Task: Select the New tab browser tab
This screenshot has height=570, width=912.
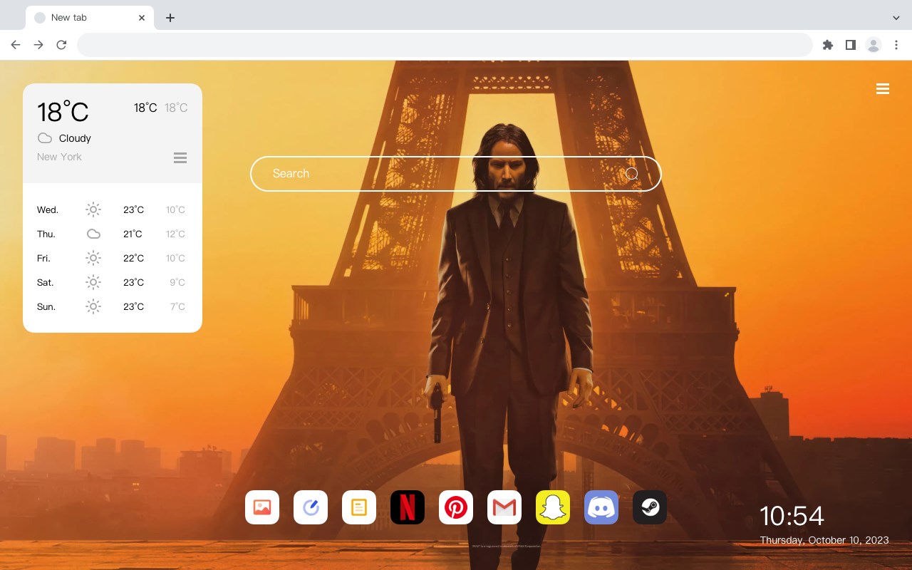Action: click(90, 18)
